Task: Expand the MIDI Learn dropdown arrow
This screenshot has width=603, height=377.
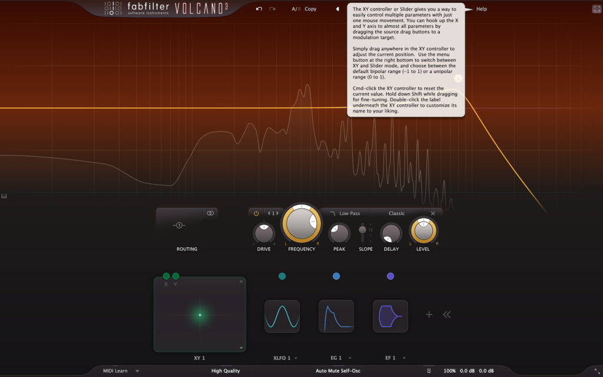Action: pyautogui.click(x=137, y=371)
